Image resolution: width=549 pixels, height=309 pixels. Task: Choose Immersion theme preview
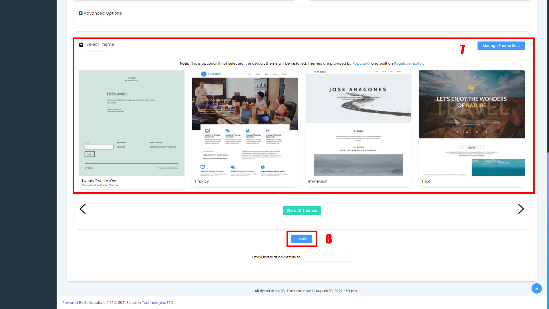coord(358,123)
